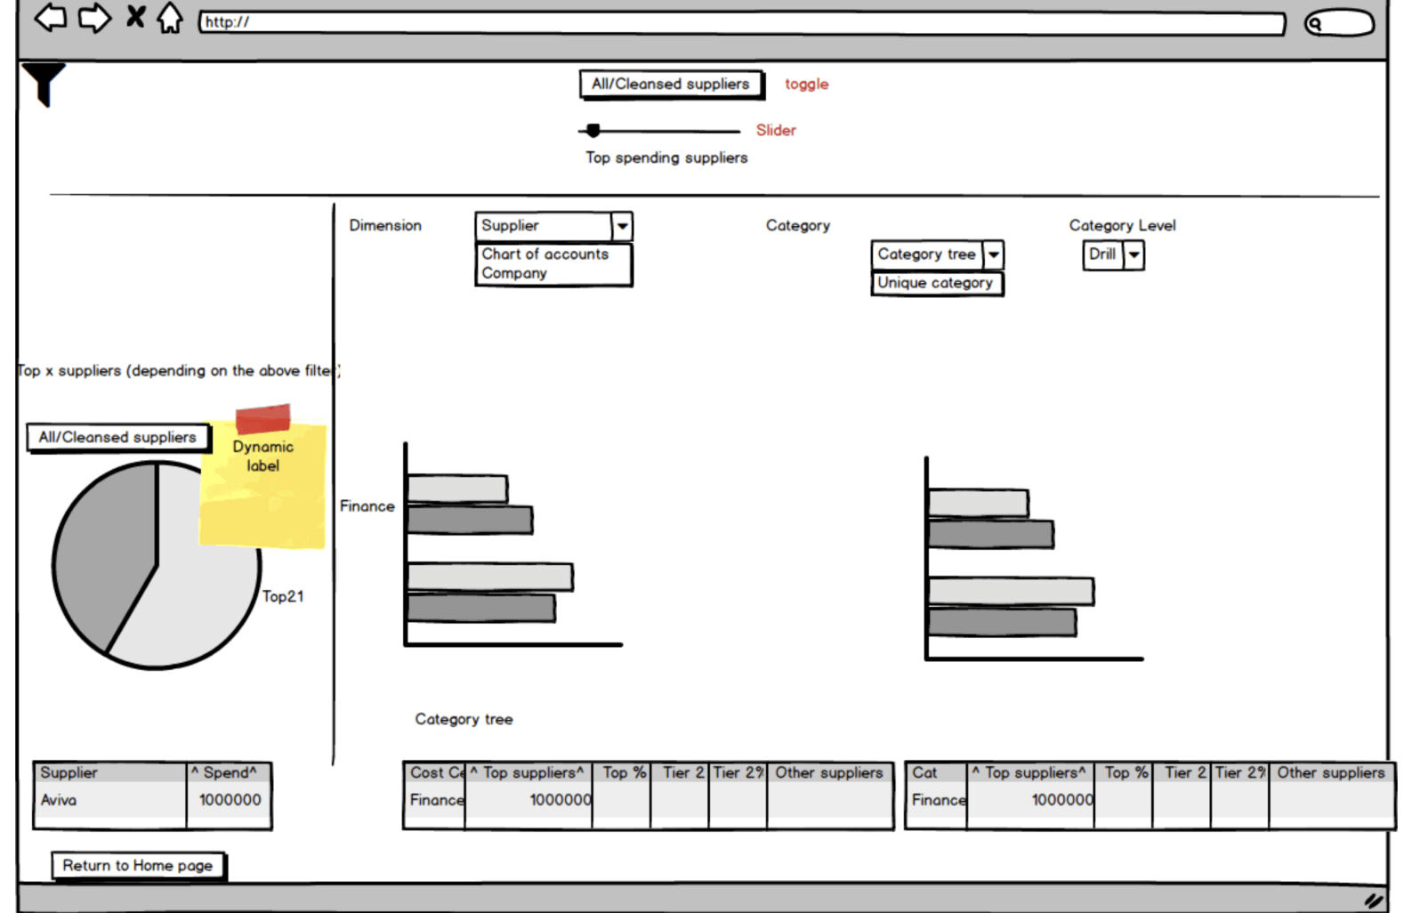Screen dimensions: 1412x913
Task: Go to browser home icon
Action: click(170, 17)
